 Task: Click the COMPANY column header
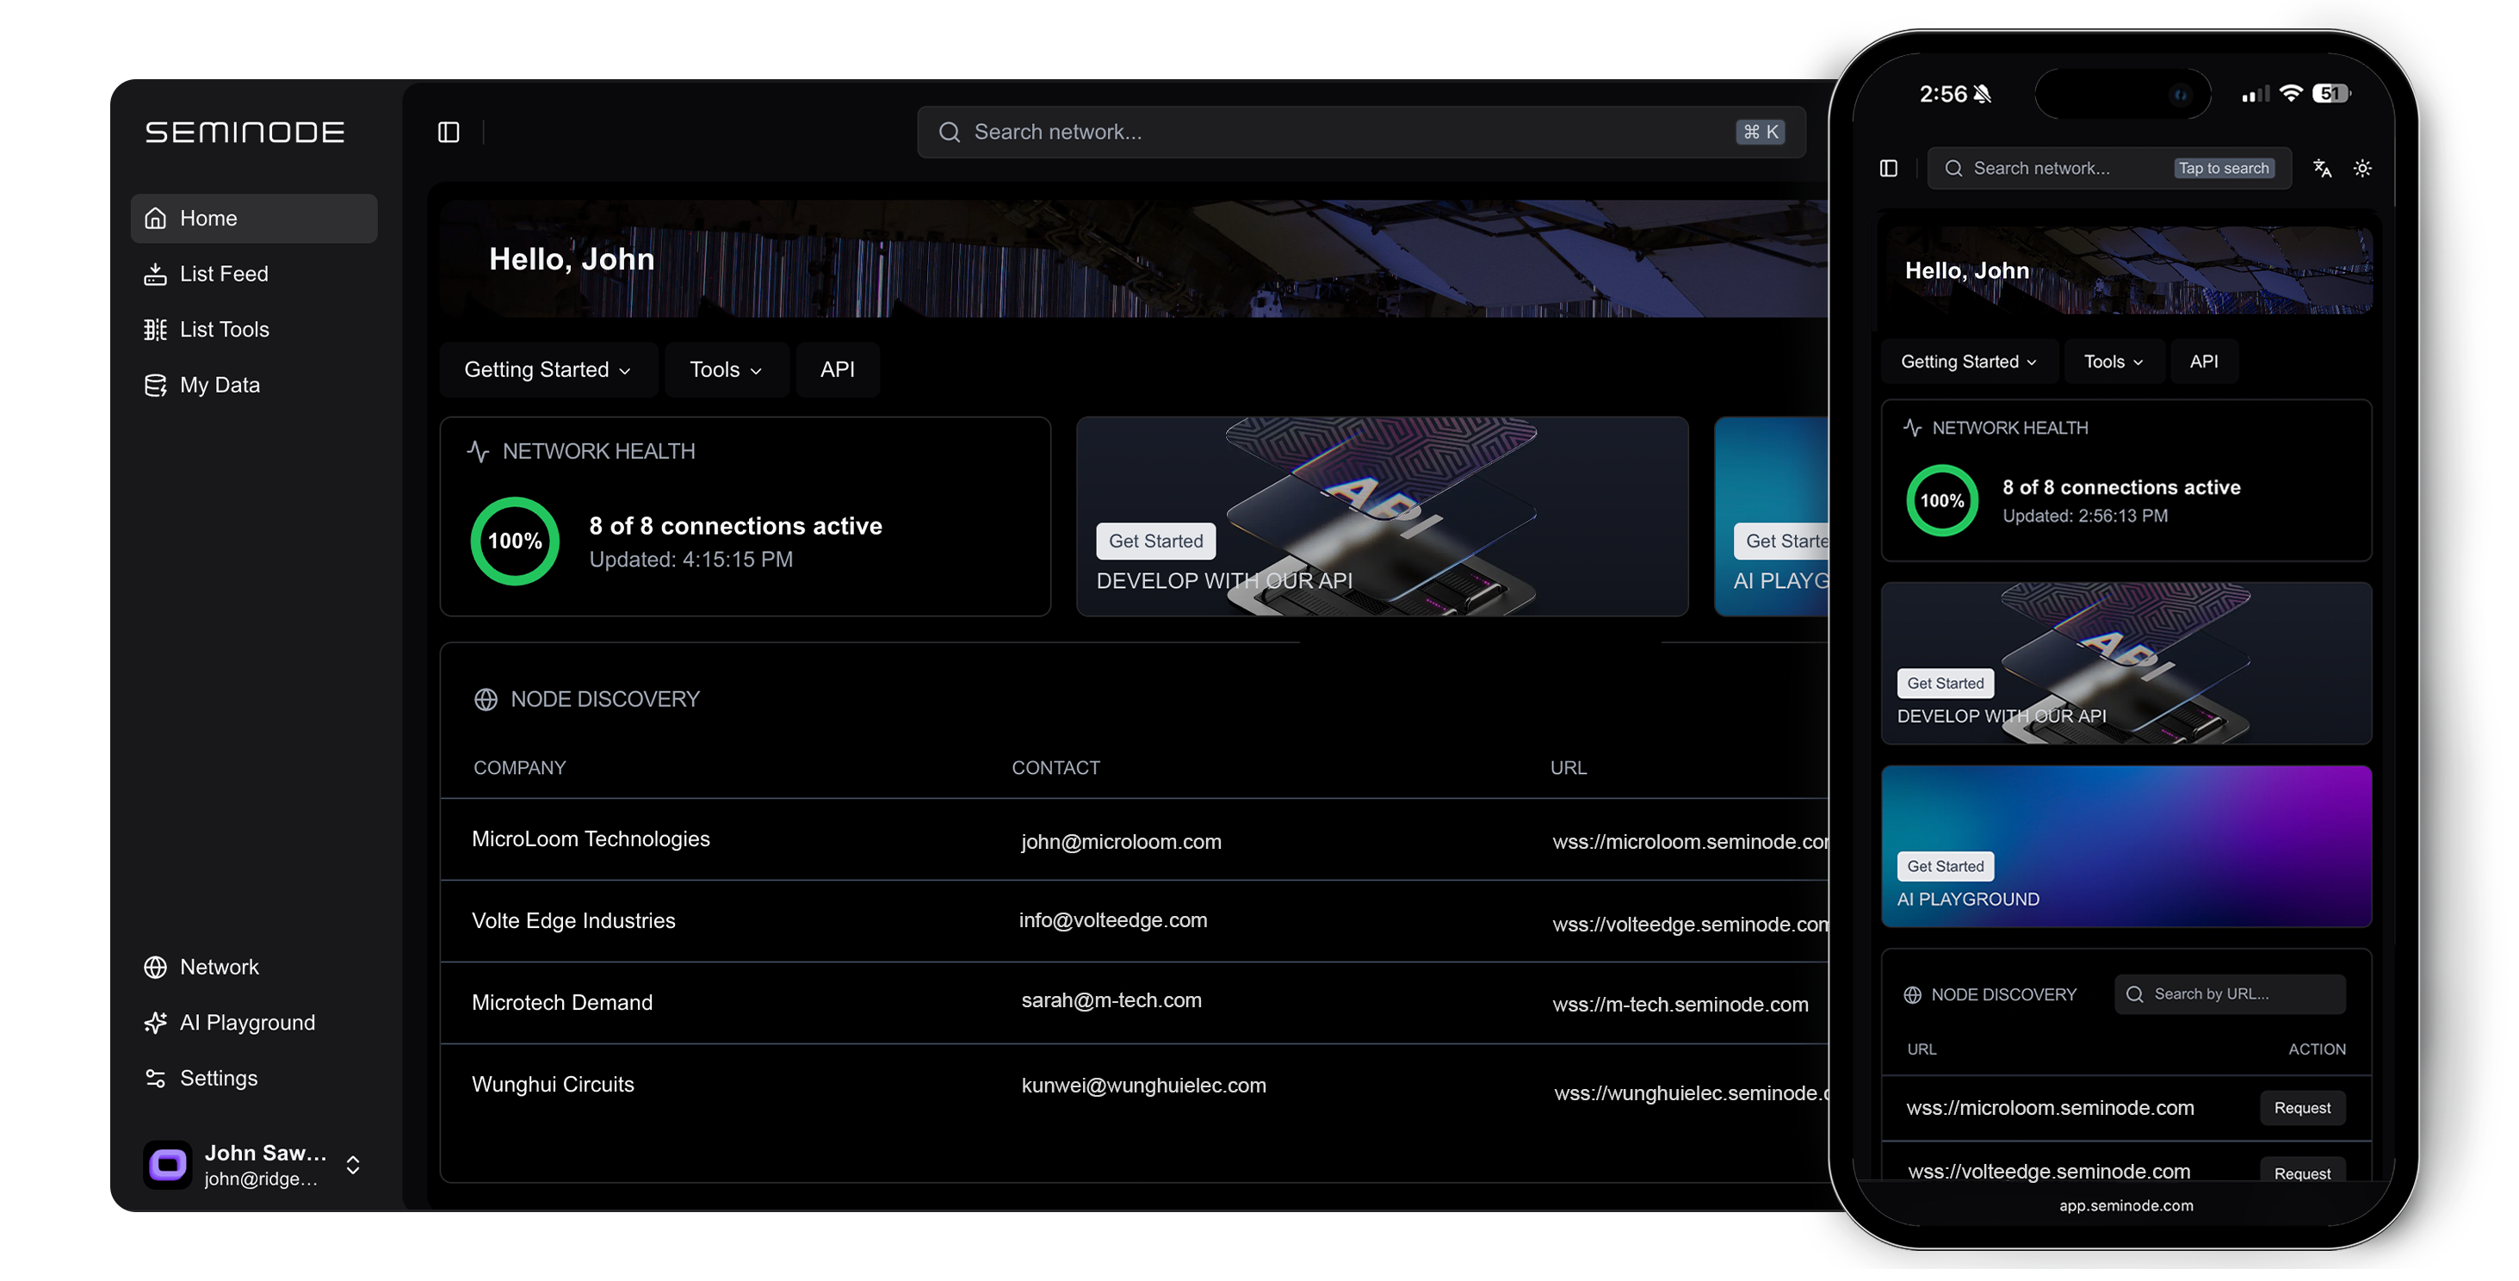pos(519,768)
